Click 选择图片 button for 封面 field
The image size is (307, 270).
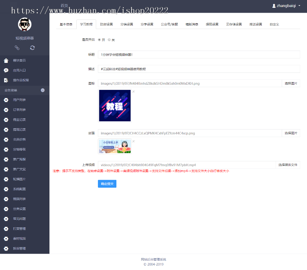click(x=291, y=133)
